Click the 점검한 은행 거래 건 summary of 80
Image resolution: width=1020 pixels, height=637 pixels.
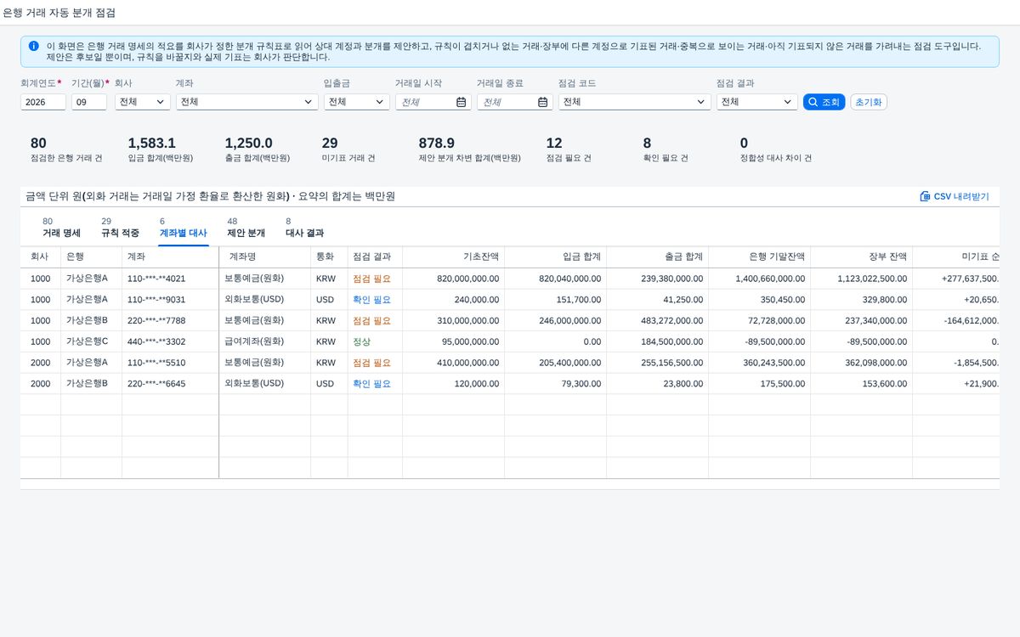click(66, 149)
